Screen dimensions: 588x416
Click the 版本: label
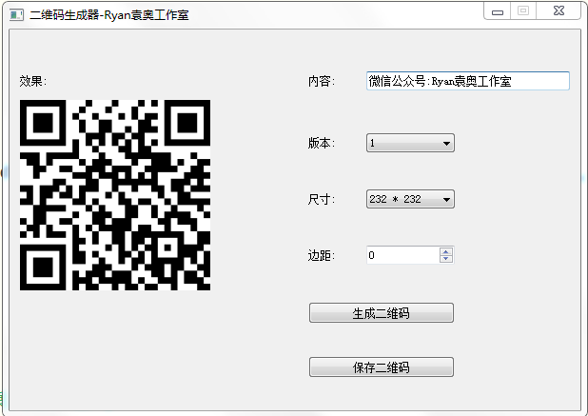coord(322,143)
